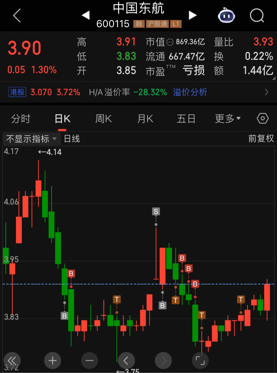277x373 pixels.
Task: Switch to previous stock with left triangle
Action: point(85,16)
